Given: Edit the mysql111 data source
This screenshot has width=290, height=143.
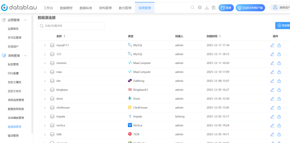Looking at the screenshot, I should click(x=272, y=45).
